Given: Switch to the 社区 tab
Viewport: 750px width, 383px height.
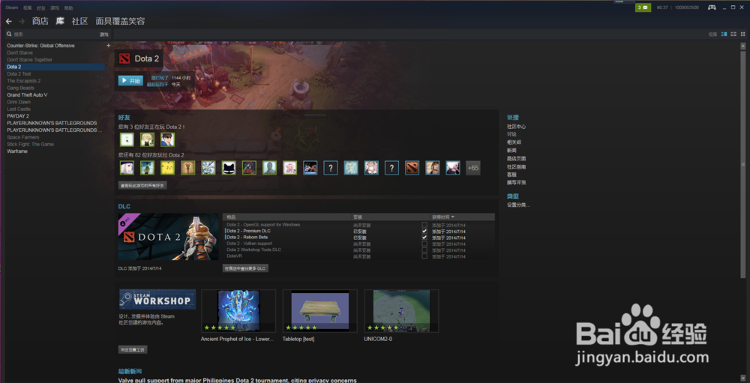Looking at the screenshot, I should (80, 21).
